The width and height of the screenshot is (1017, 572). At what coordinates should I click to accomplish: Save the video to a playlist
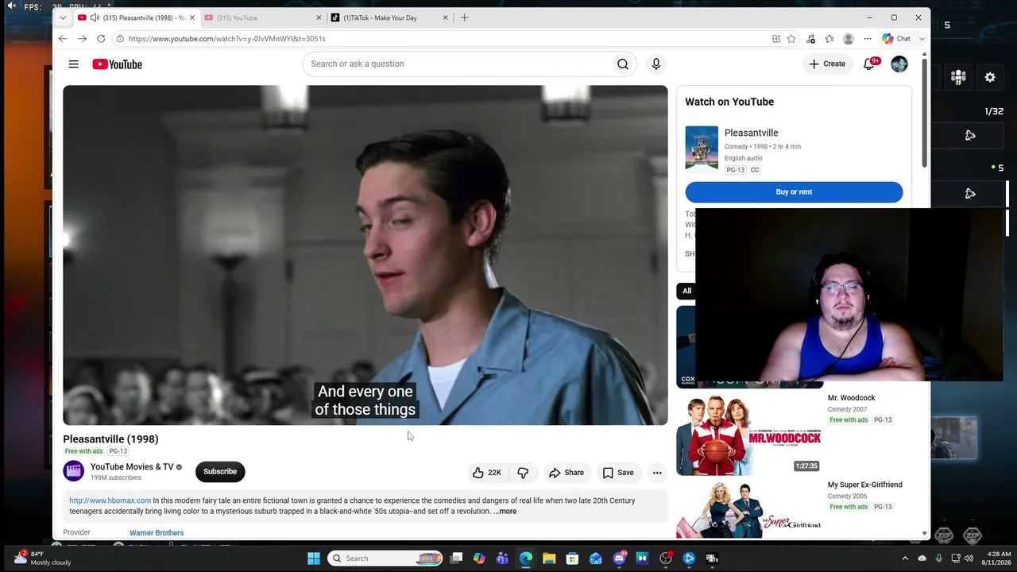point(618,473)
